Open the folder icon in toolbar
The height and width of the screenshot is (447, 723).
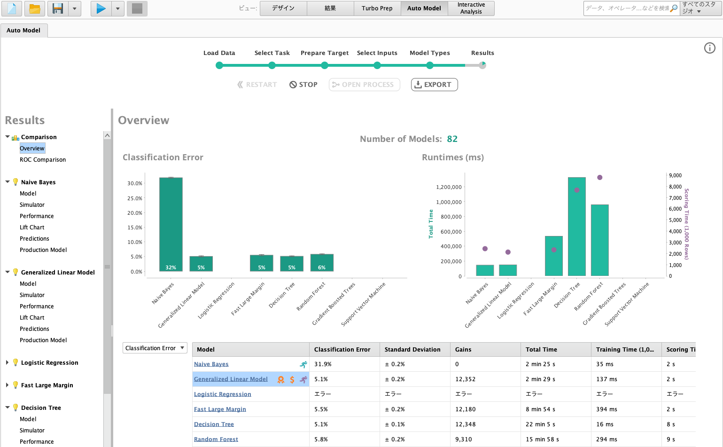pyautogui.click(x=35, y=8)
